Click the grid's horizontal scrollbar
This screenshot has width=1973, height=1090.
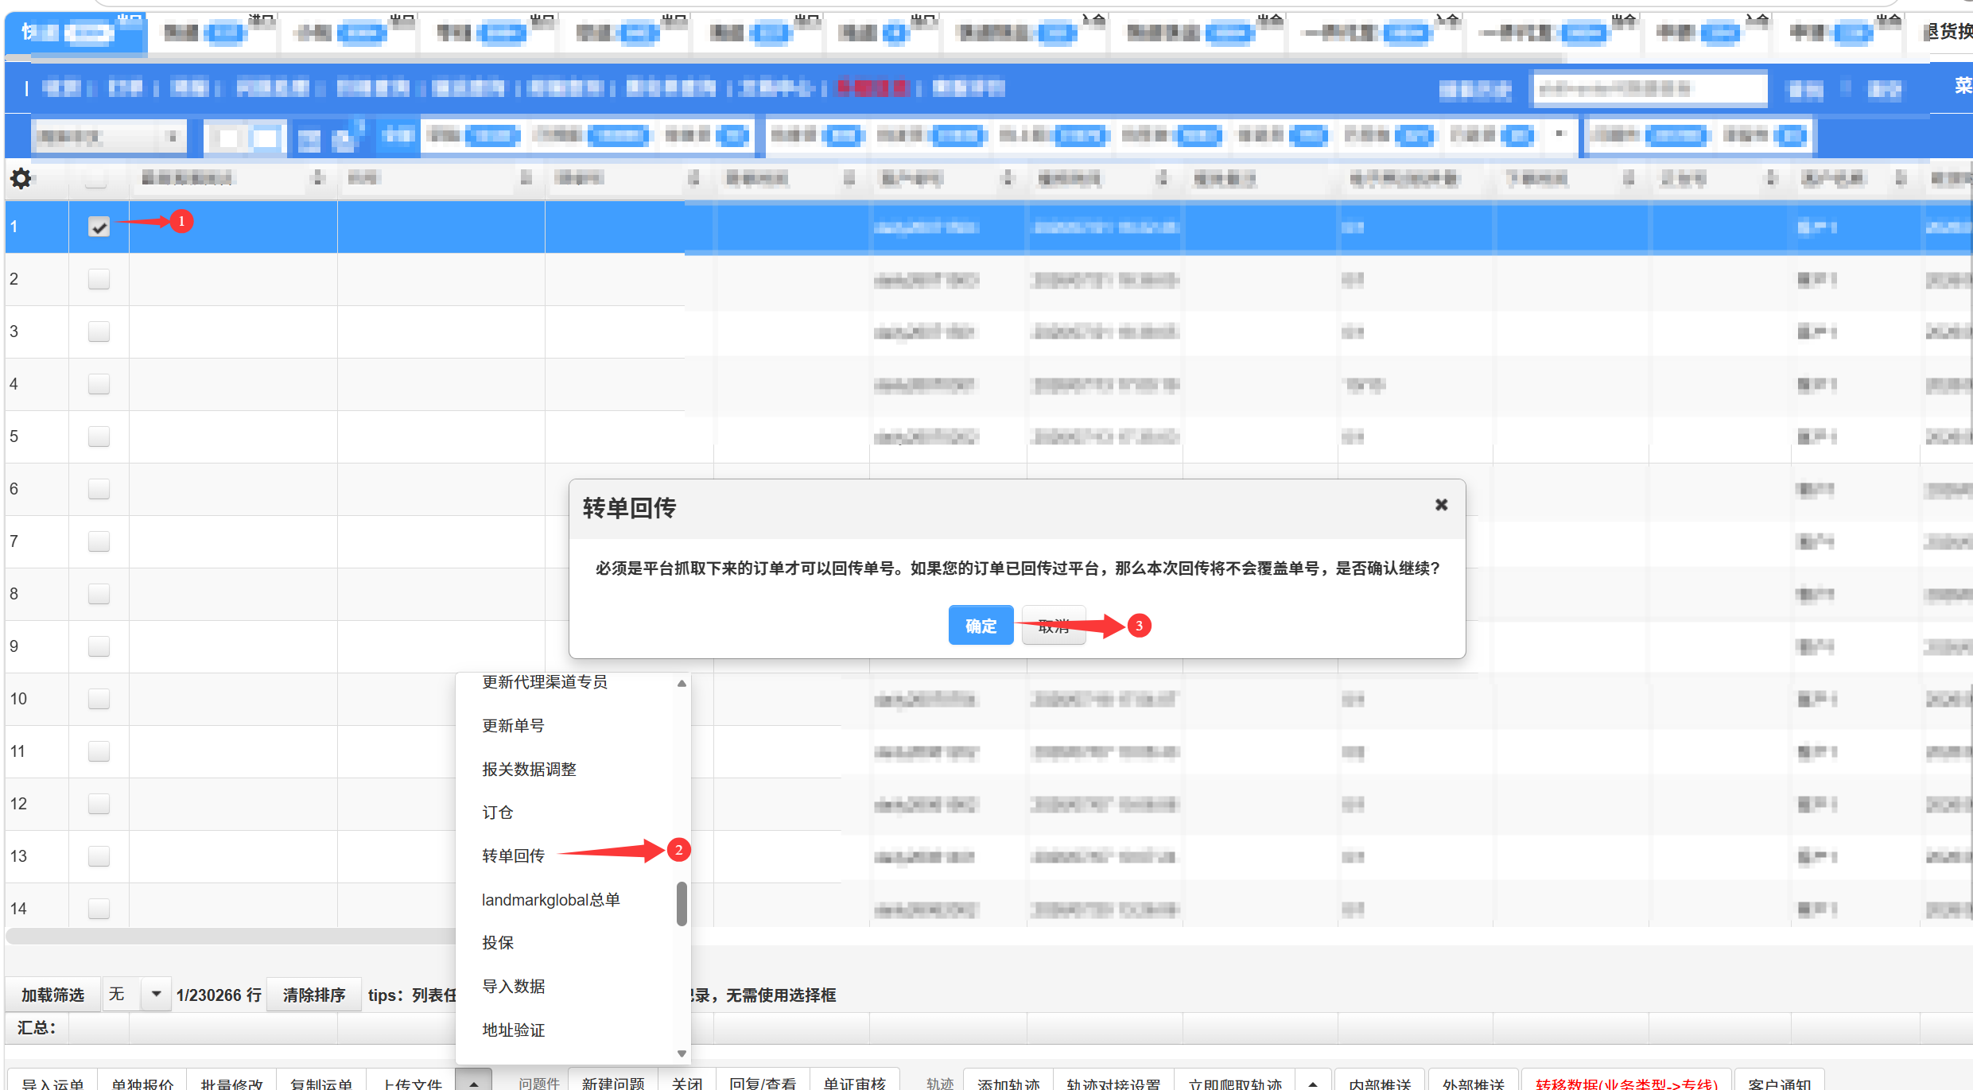pos(231,937)
